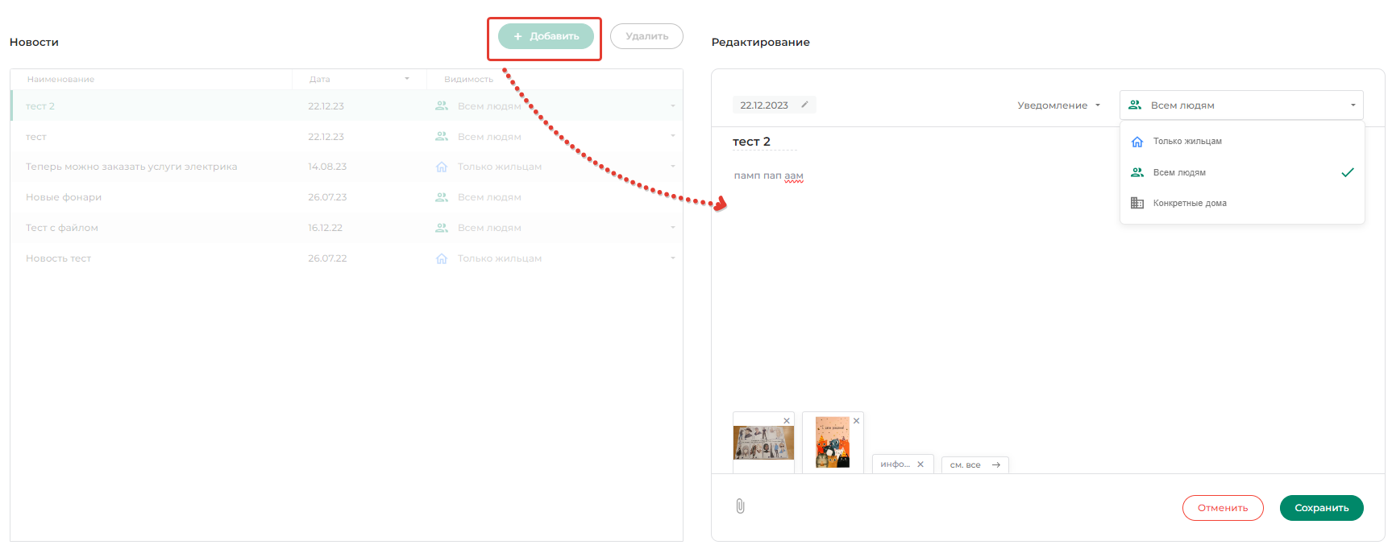
Task: Click the building icon for 'Конкретные дома'
Action: pos(1137,203)
